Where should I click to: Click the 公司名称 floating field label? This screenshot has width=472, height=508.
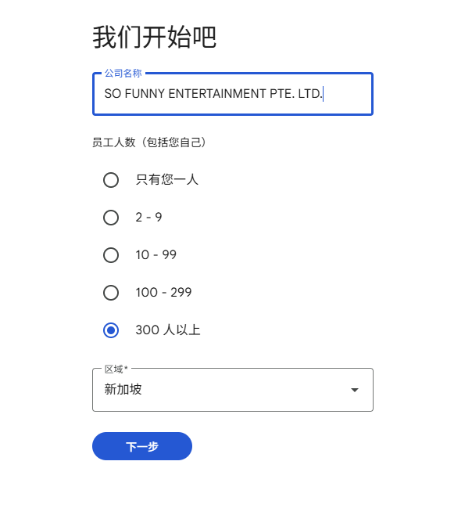coord(123,74)
